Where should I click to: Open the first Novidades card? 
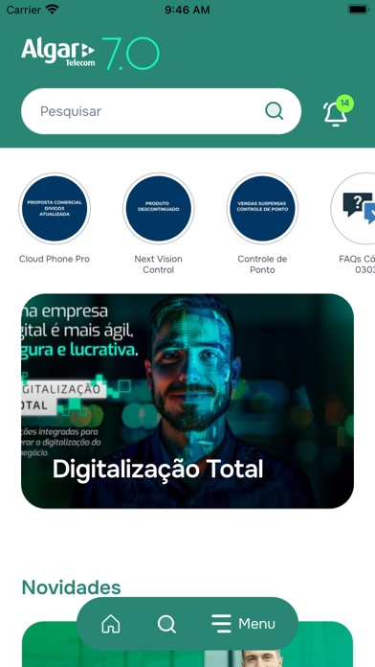[187, 644]
